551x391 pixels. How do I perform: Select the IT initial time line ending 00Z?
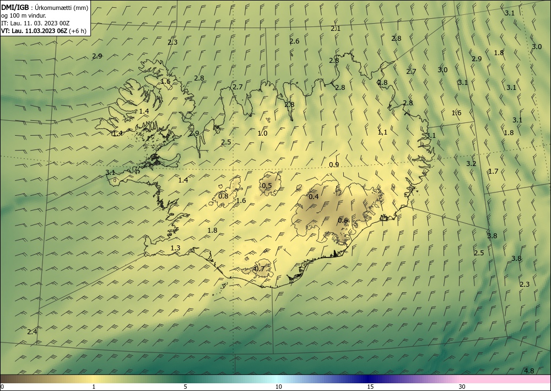tap(35, 23)
